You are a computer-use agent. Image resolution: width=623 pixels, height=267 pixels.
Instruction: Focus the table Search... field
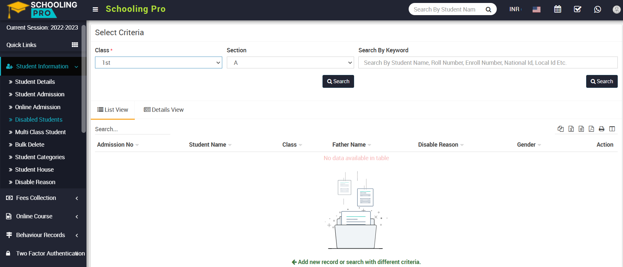tap(132, 129)
